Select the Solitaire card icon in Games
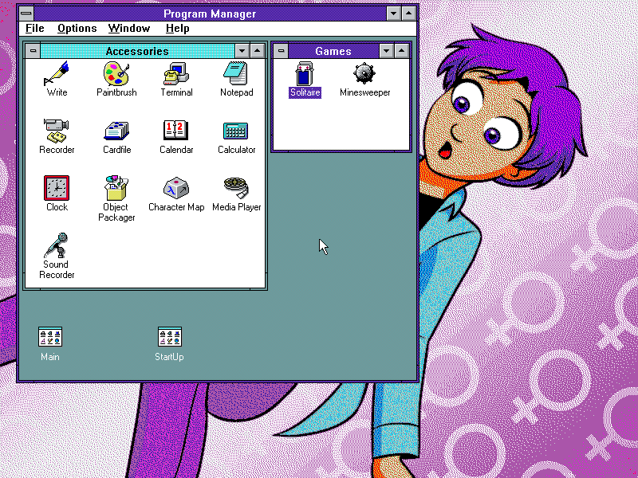The height and width of the screenshot is (478, 638). 305,73
